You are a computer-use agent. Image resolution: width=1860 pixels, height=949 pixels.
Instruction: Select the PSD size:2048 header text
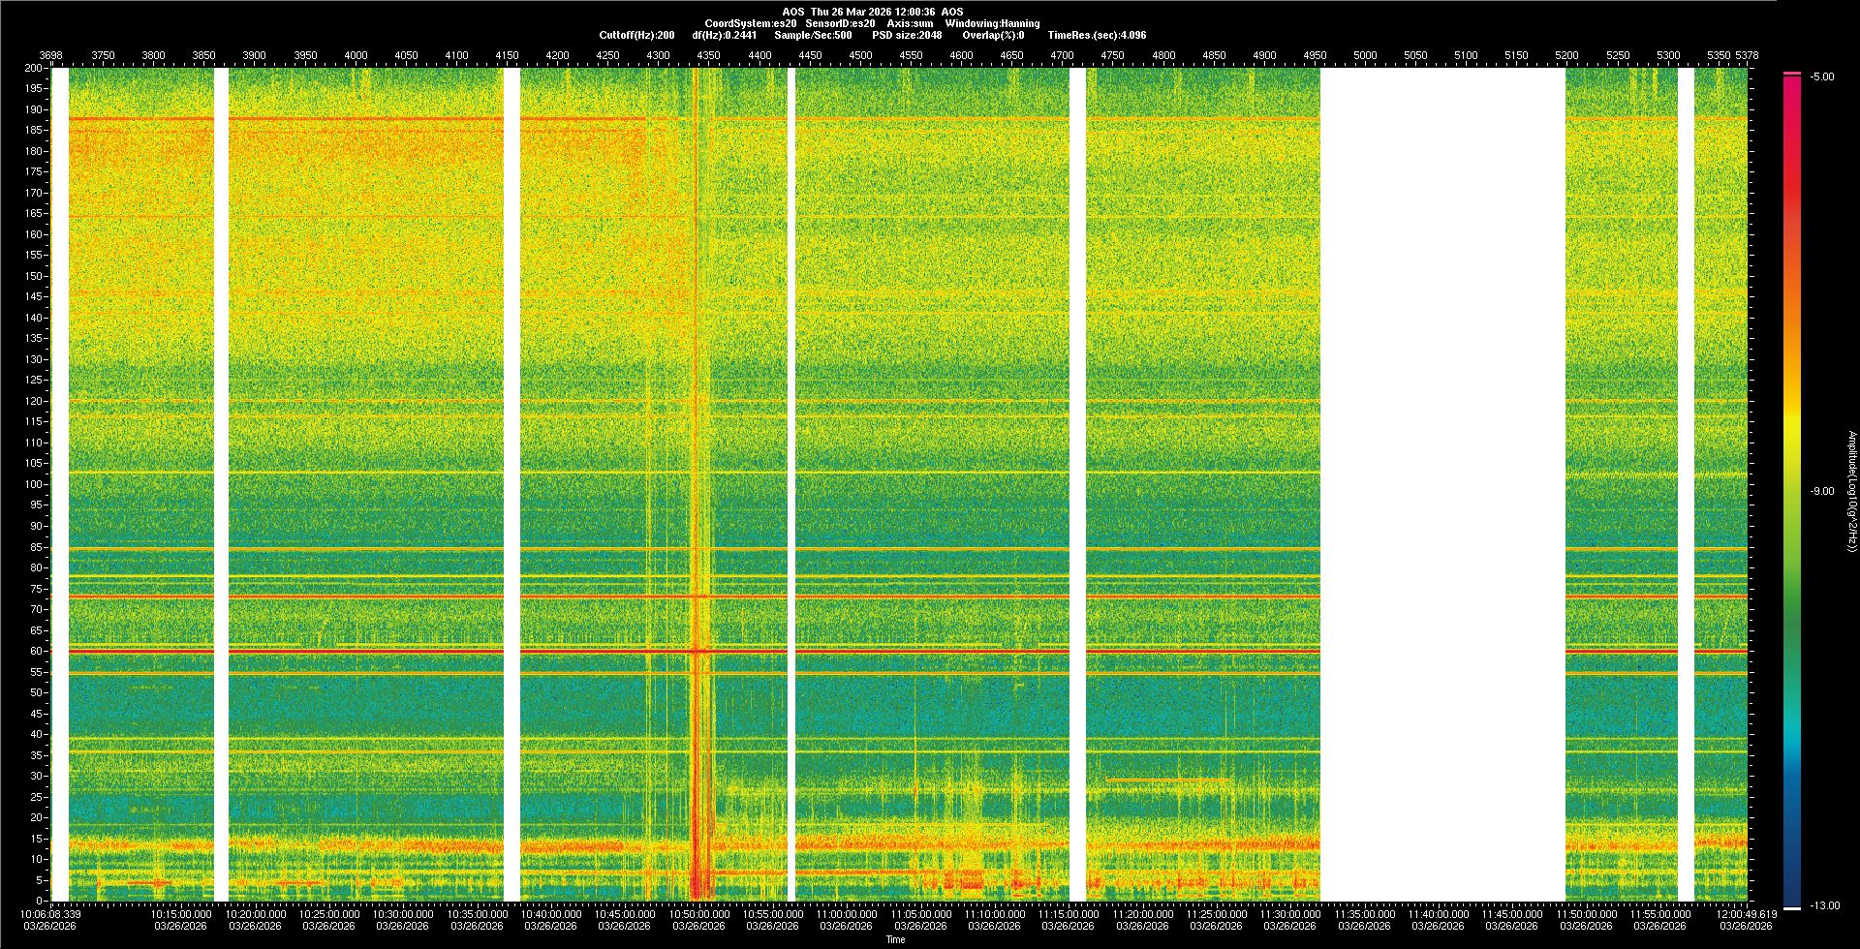pos(907,35)
